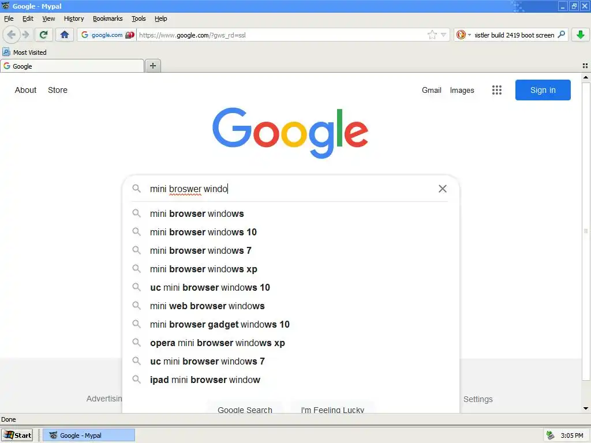Screen dimensions: 591x443
Task: Clear the search box with the X icon
Action: (443, 189)
